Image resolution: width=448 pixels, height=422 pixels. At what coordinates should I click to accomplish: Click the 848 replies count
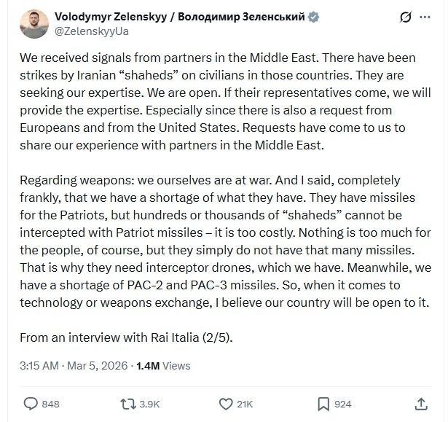50,404
